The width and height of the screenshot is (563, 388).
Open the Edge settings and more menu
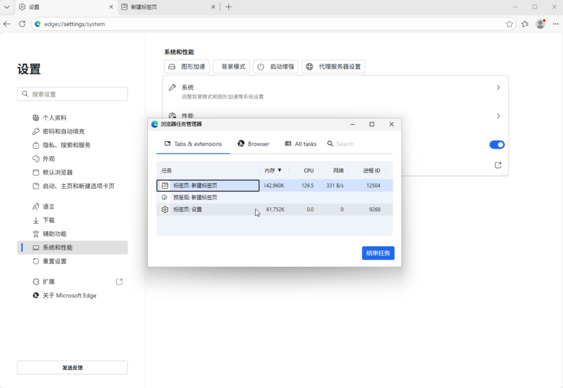(x=554, y=24)
